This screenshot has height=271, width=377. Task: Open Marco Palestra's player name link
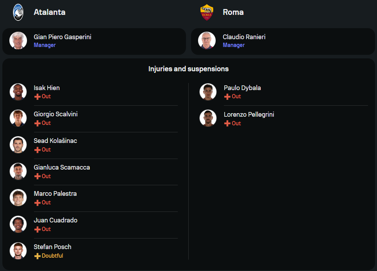point(55,193)
